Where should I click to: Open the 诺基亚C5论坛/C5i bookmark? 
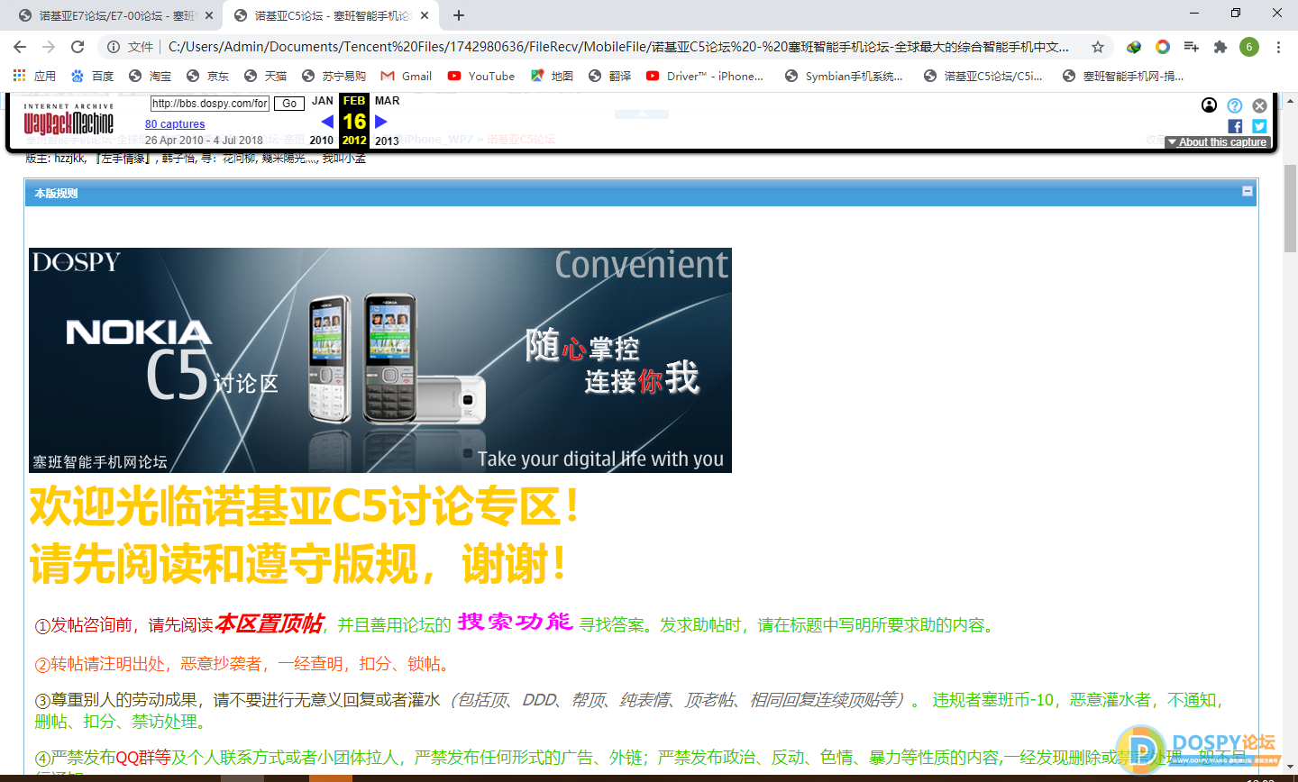[983, 76]
